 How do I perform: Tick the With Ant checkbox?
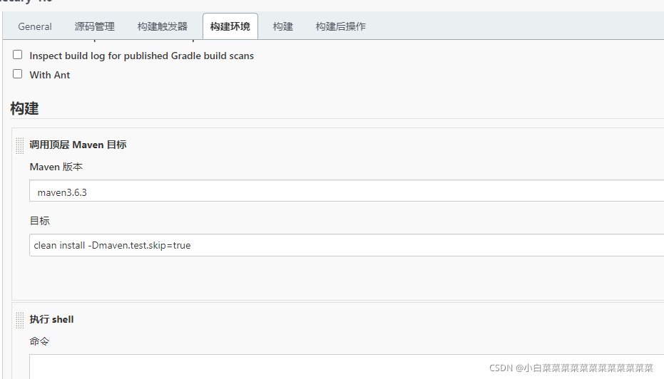click(17, 74)
